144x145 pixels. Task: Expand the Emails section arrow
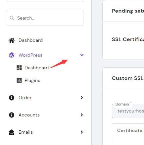pyautogui.click(x=82, y=132)
